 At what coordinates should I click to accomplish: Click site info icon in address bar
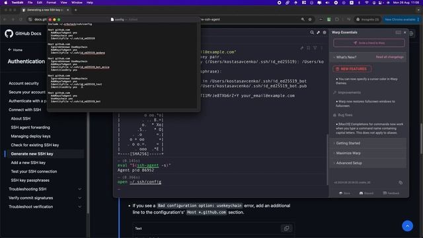pos(30,19)
